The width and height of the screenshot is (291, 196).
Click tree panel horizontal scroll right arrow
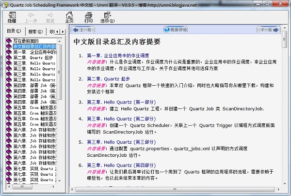pyautogui.click(x=53, y=186)
